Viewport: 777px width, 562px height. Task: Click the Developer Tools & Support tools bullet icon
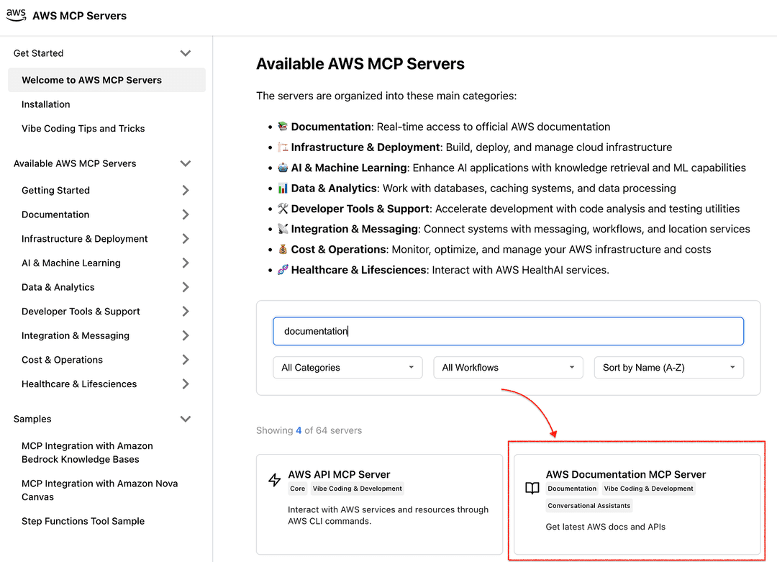coord(283,208)
